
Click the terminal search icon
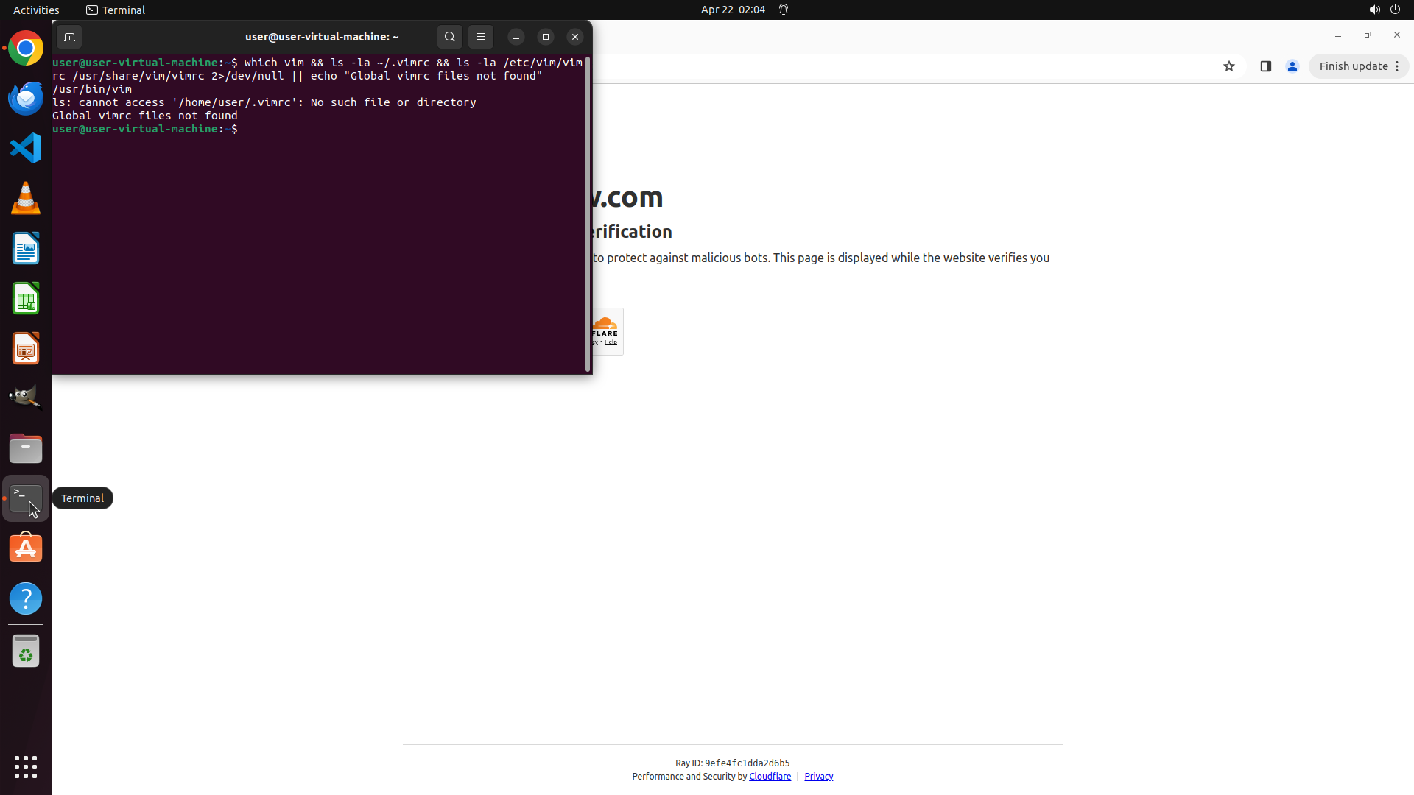tap(450, 37)
